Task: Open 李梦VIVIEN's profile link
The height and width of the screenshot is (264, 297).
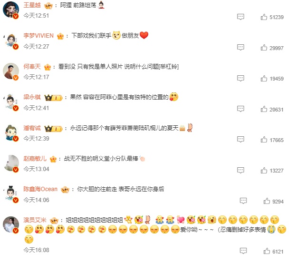Action: pos(38,36)
